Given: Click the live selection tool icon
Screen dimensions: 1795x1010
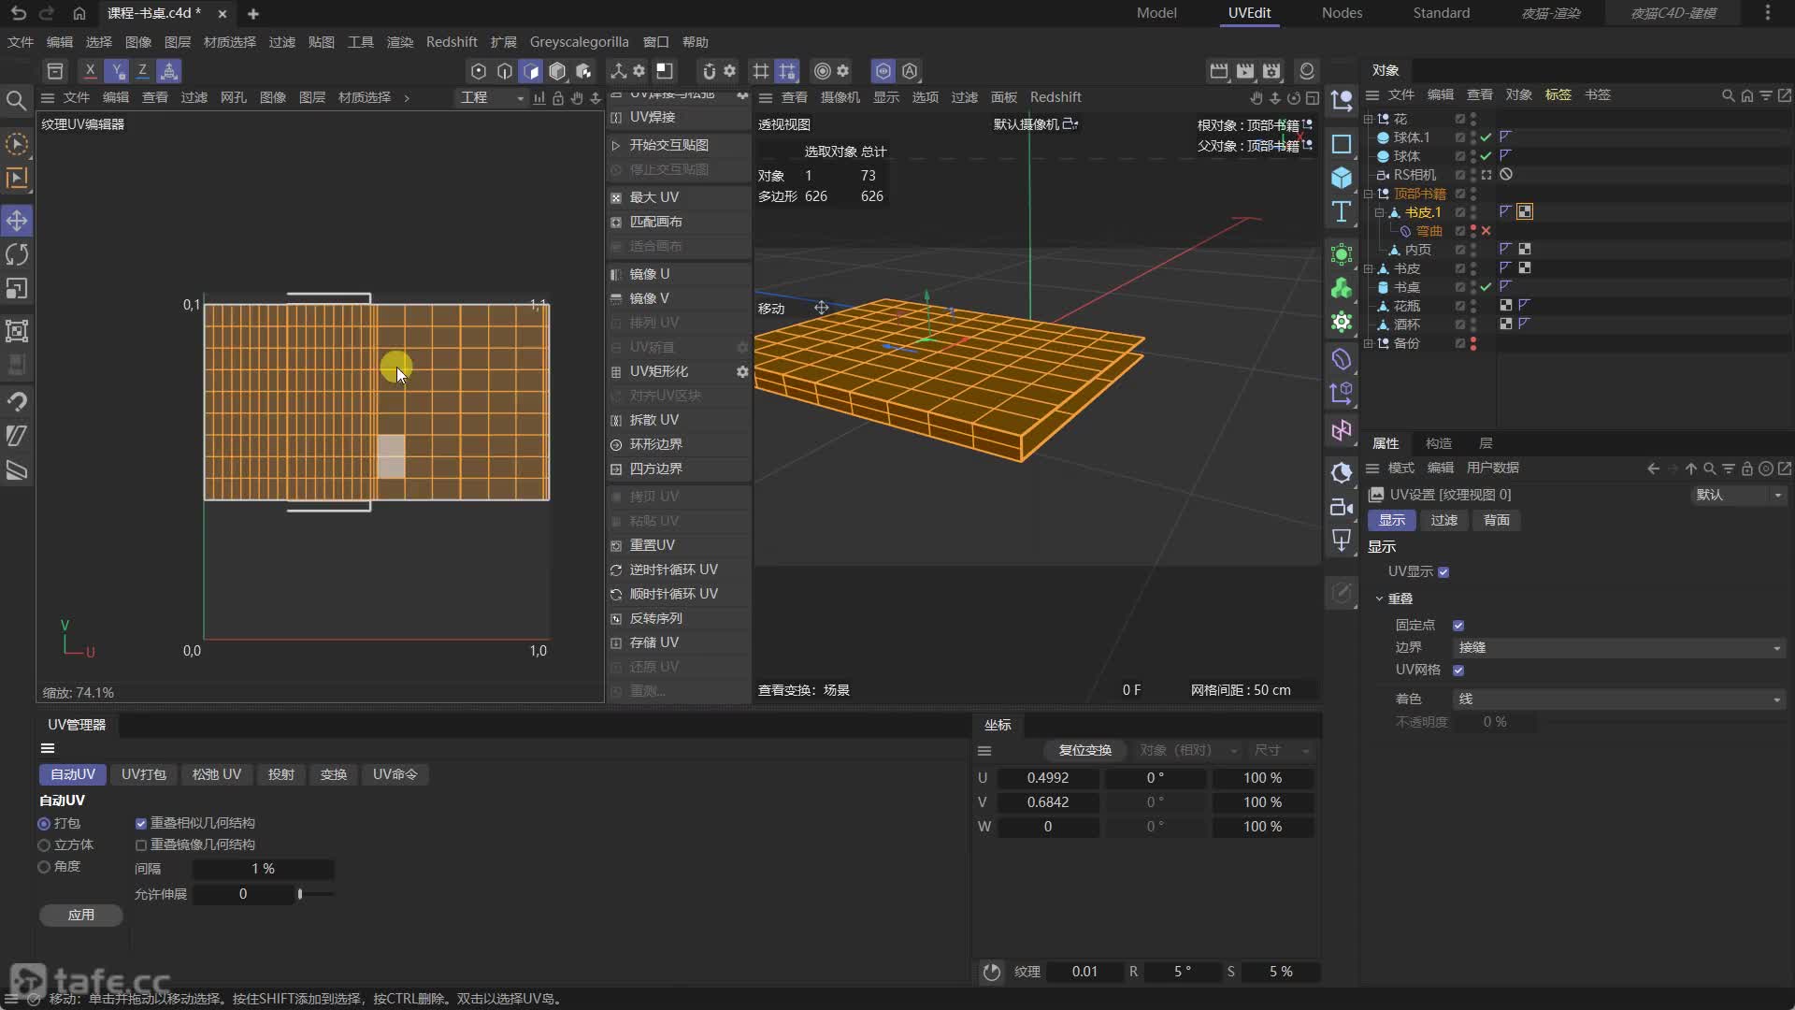Looking at the screenshot, I should 17,144.
